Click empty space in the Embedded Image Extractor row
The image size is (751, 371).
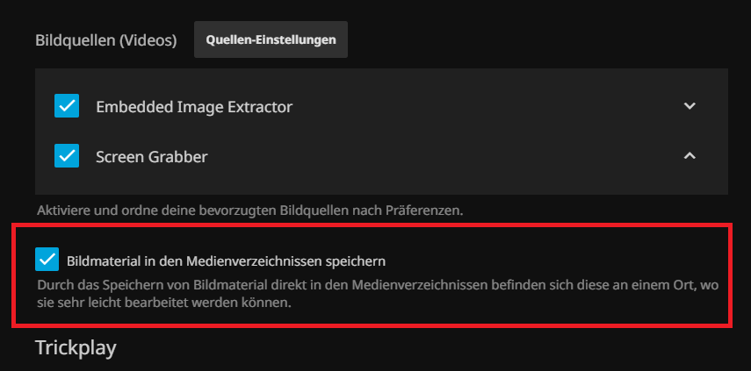click(483, 107)
